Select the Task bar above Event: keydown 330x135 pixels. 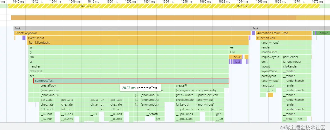132,28
